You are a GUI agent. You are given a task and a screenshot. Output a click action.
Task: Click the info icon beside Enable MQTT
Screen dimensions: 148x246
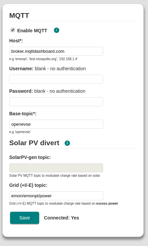[56, 30]
